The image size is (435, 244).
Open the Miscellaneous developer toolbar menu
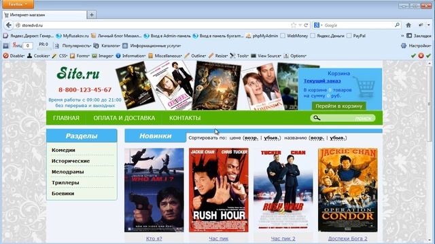[x=165, y=56]
